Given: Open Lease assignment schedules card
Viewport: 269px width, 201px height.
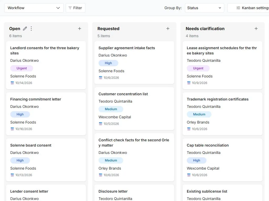Looking at the screenshot, I should (223, 65).
